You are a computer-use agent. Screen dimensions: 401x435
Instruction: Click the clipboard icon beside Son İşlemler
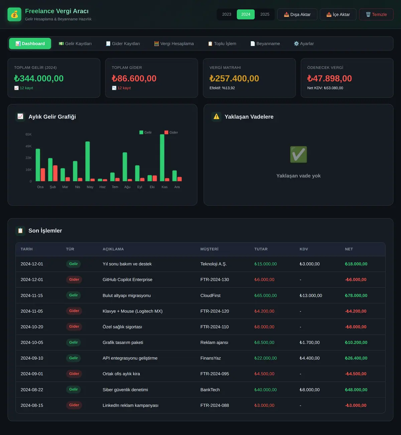click(20, 231)
